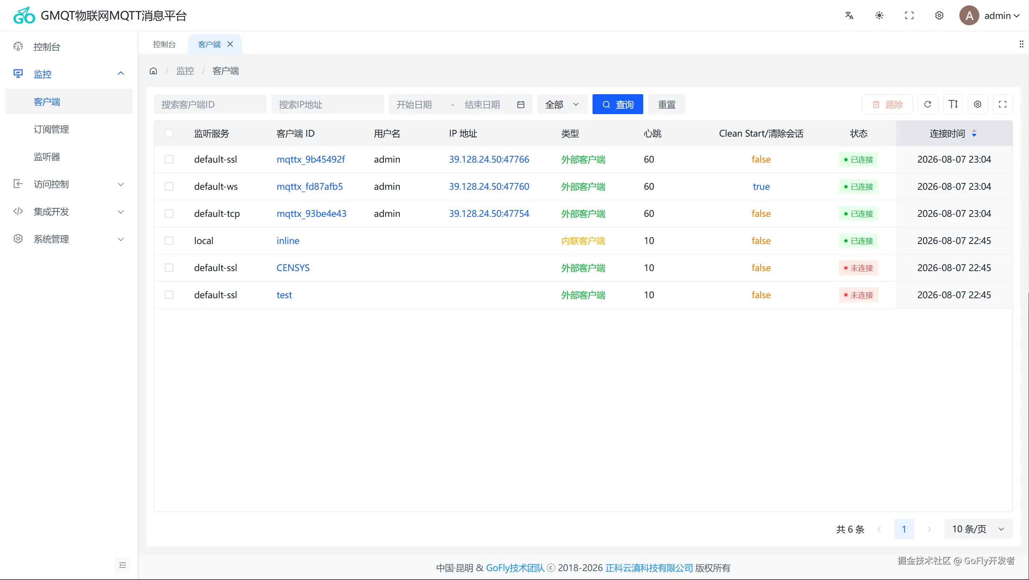Focus the 搜索IP地址 input

(328, 105)
